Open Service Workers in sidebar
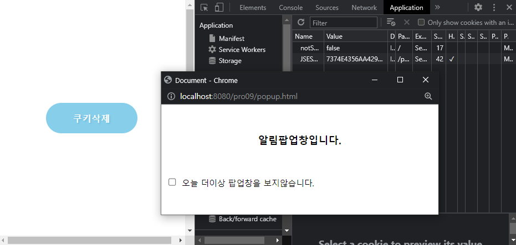The width and height of the screenshot is (516, 245). (242, 50)
